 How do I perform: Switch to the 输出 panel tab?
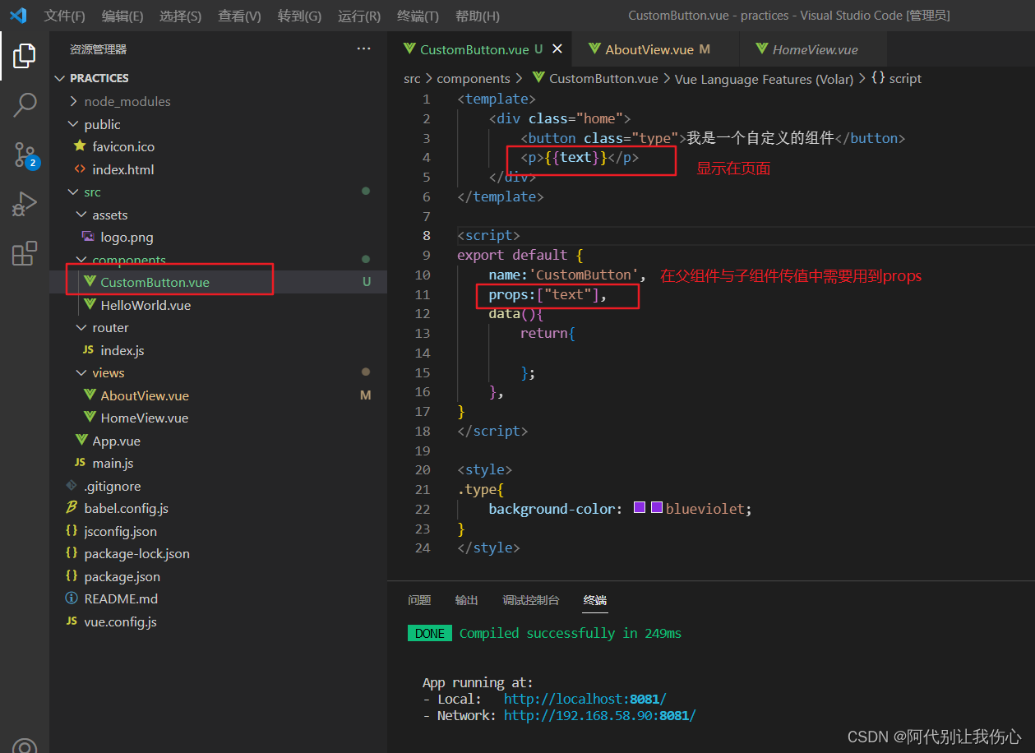tap(467, 600)
